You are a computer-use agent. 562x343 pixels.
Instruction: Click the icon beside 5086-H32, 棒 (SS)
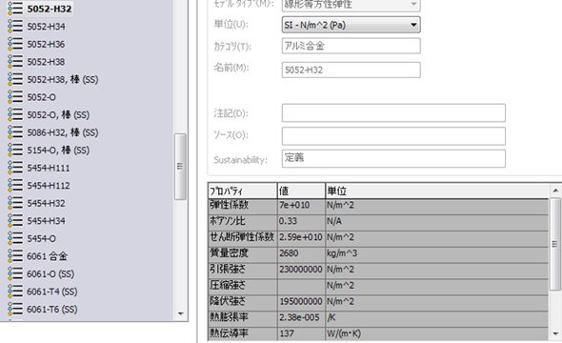pyautogui.click(x=15, y=132)
